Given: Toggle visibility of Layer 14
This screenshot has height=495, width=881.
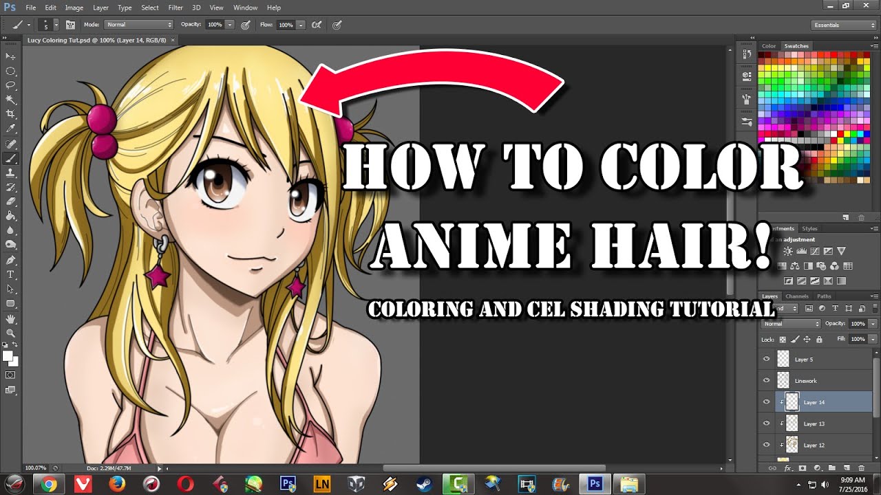Looking at the screenshot, I should tap(766, 401).
